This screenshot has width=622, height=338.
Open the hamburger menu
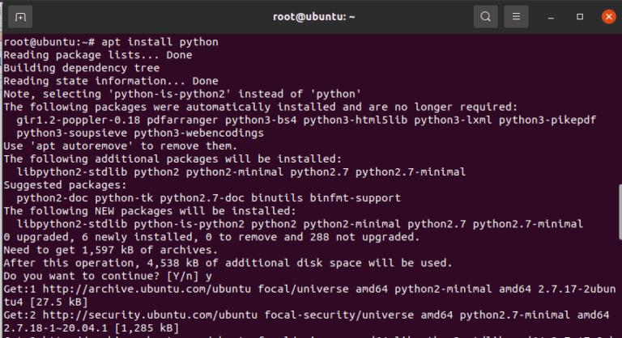(x=515, y=16)
